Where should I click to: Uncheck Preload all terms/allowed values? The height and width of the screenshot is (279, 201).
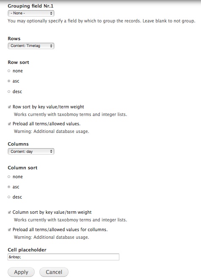[x=9, y=124]
